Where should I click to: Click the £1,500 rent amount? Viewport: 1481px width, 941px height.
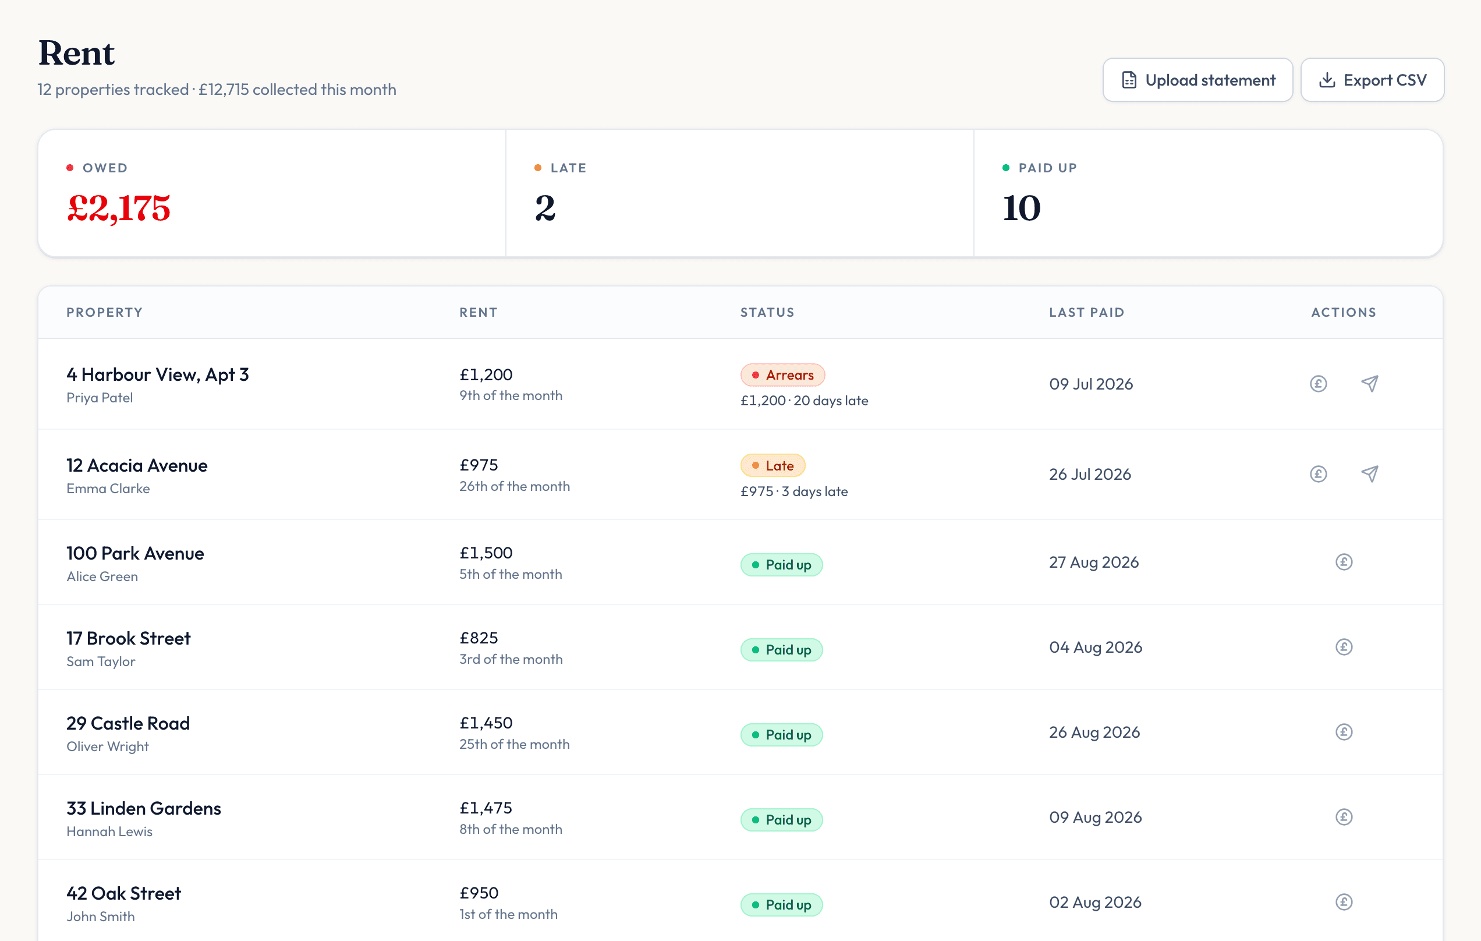[486, 553]
